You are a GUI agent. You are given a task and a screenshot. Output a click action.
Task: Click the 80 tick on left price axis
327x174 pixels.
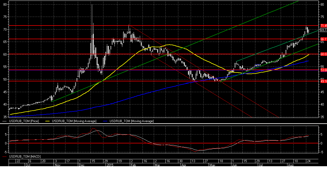click(x=5, y=5)
